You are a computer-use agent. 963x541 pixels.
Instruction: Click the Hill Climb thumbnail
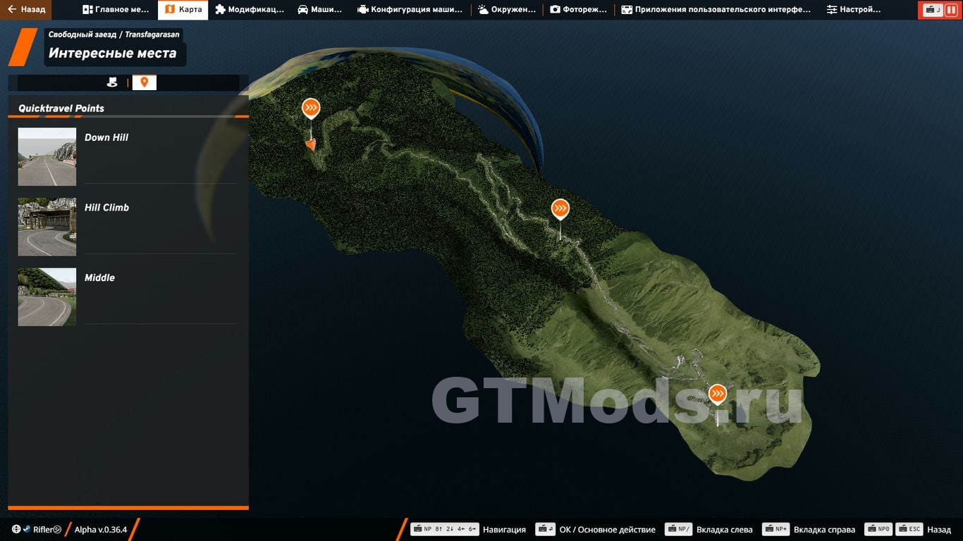(47, 227)
